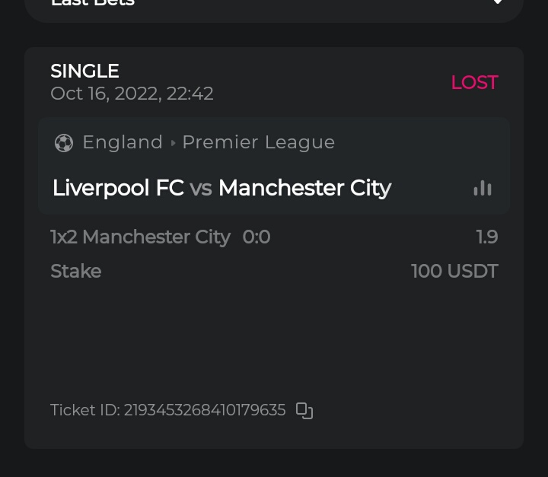Click the LOST bet status label
This screenshot has height=477, width=548.
click(474, 82)
